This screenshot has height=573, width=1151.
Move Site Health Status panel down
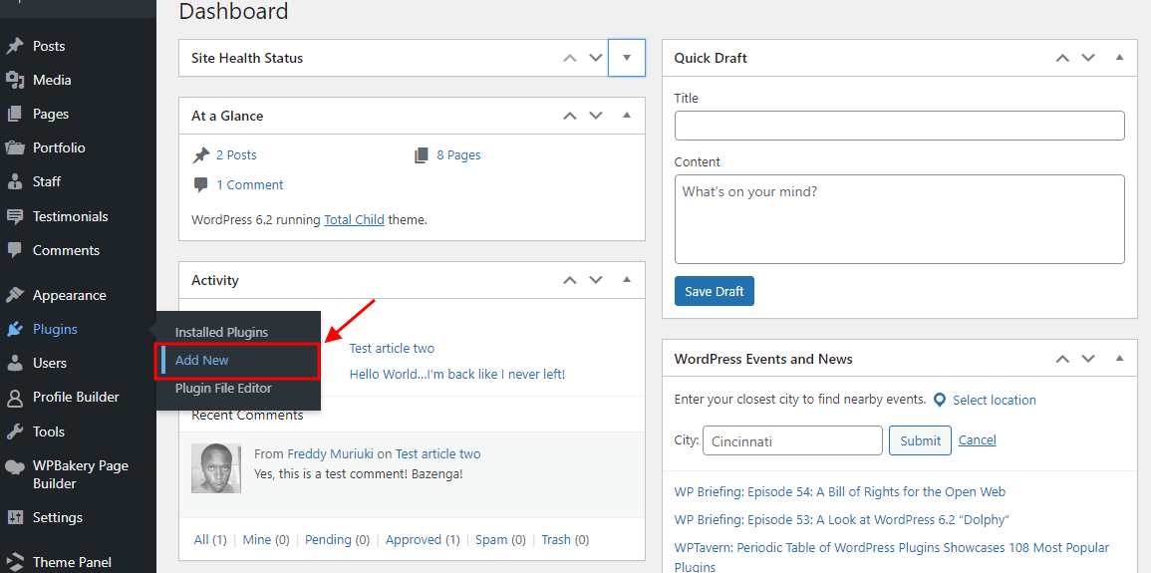coord(596,58)
